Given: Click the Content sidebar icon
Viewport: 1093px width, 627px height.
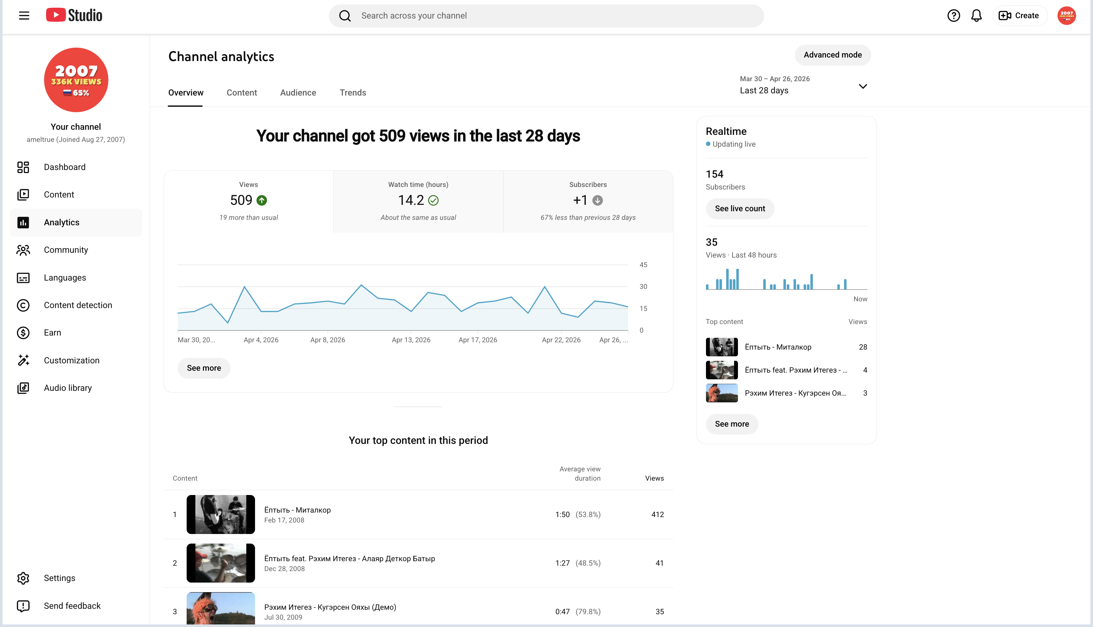Looking at the screenshot, I should [x=23, y=195].
